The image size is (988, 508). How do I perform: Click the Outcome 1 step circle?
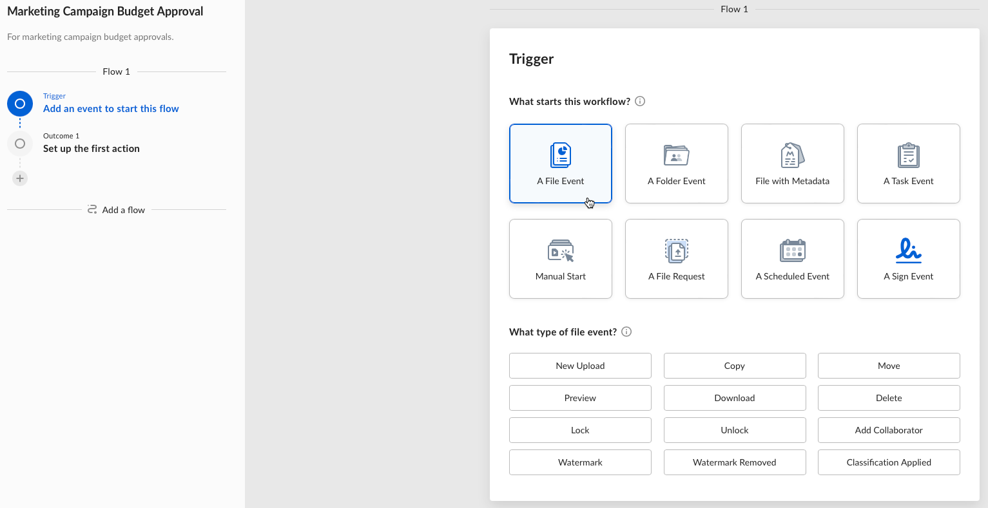point(20,144)
